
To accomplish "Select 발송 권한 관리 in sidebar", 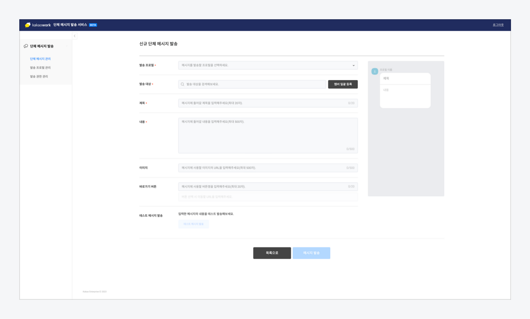I will (39, 76).
